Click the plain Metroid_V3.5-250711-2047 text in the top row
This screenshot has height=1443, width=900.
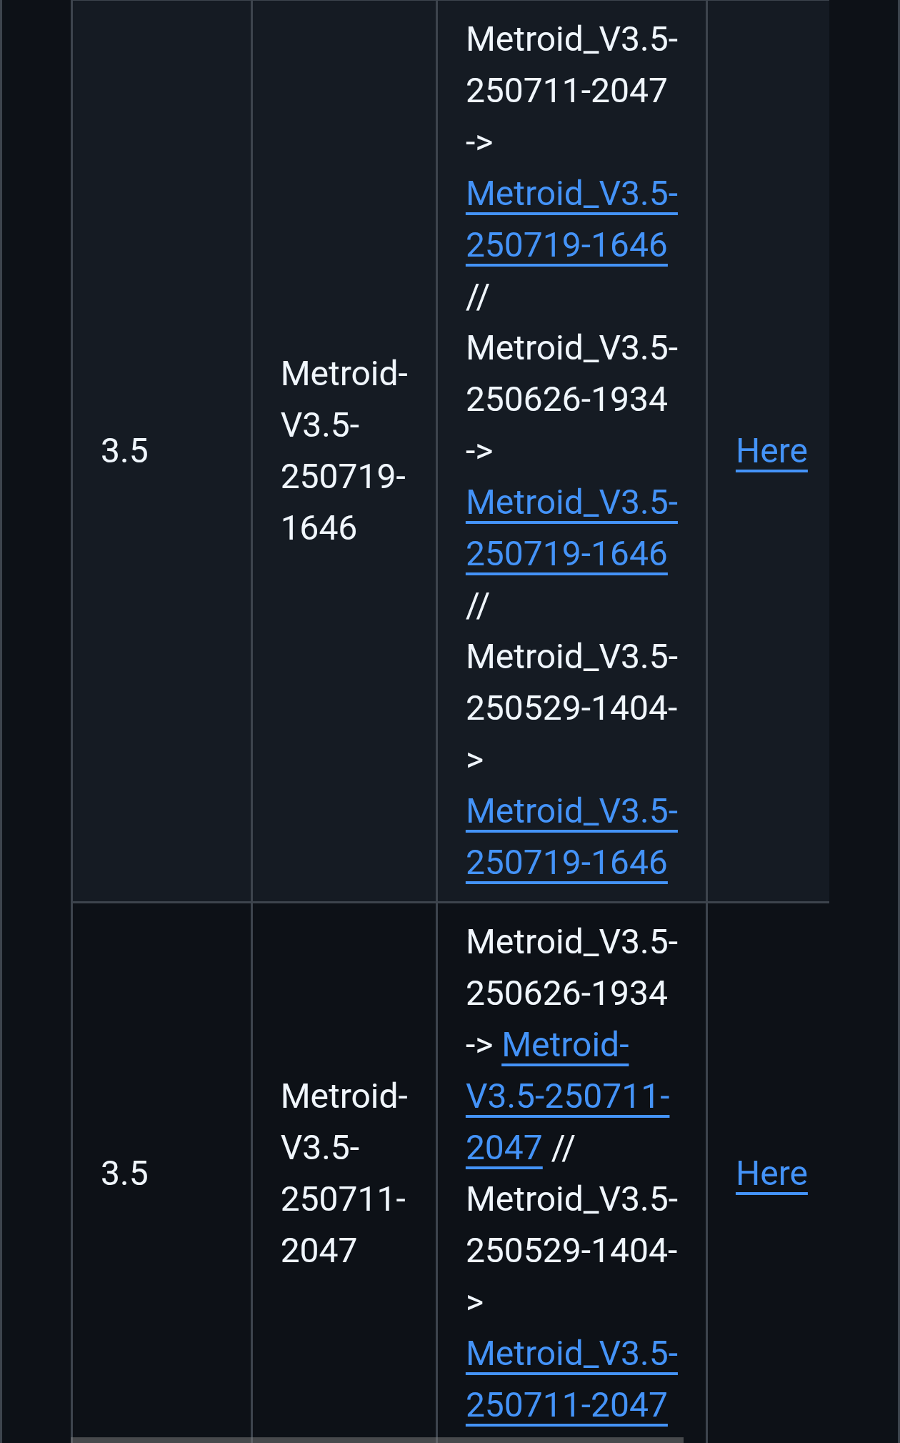click(571, 64)
